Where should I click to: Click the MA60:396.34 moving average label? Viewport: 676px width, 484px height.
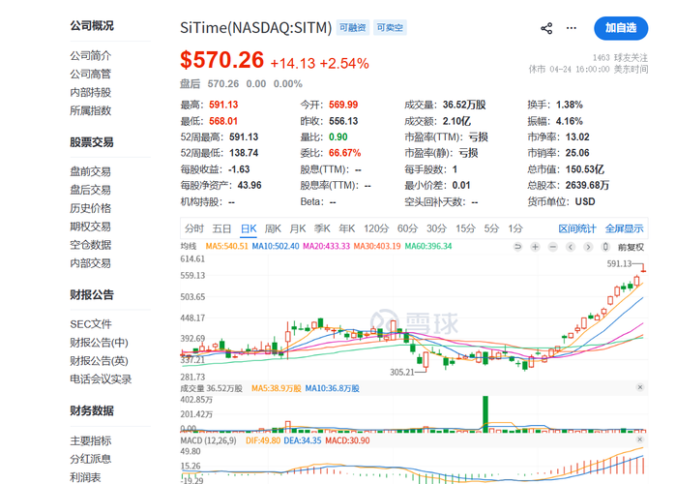pos(428,246)
